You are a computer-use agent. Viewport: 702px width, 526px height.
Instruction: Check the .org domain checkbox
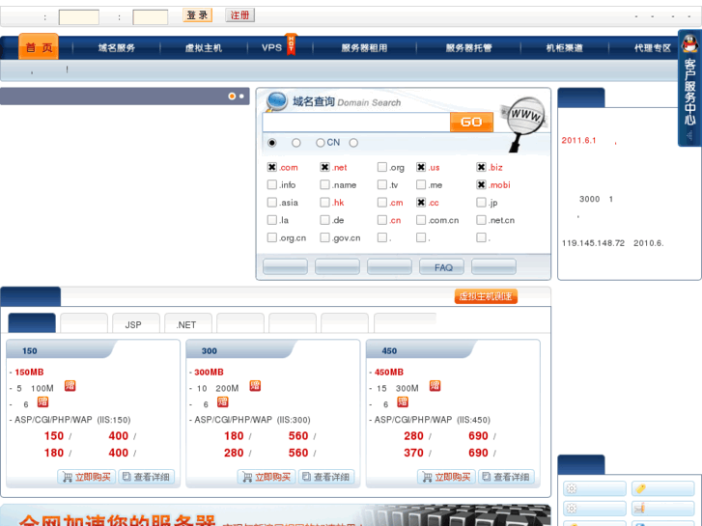pyautogui.click(x=381, y=167)
